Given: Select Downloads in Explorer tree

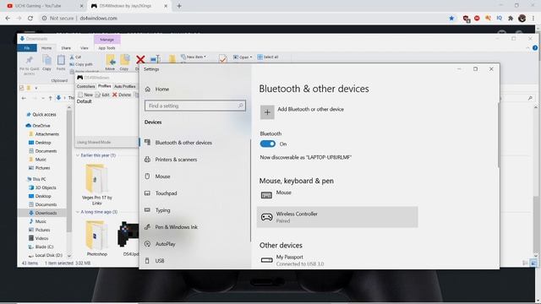Looking at the screenshot, I should pyautogui.click(x=43, y=213).
